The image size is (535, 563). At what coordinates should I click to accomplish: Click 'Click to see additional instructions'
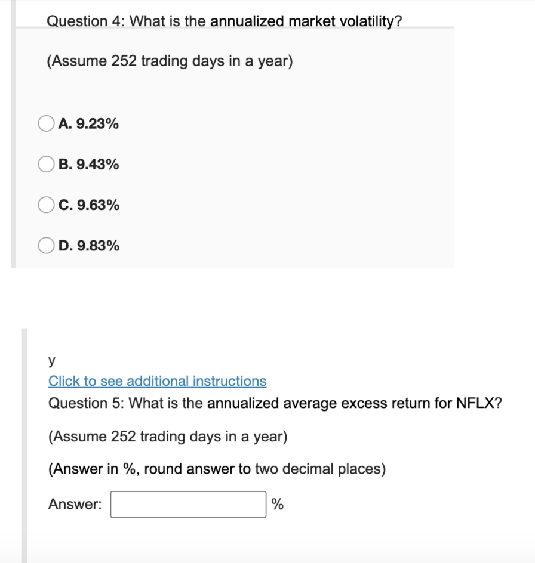[156, 381]
